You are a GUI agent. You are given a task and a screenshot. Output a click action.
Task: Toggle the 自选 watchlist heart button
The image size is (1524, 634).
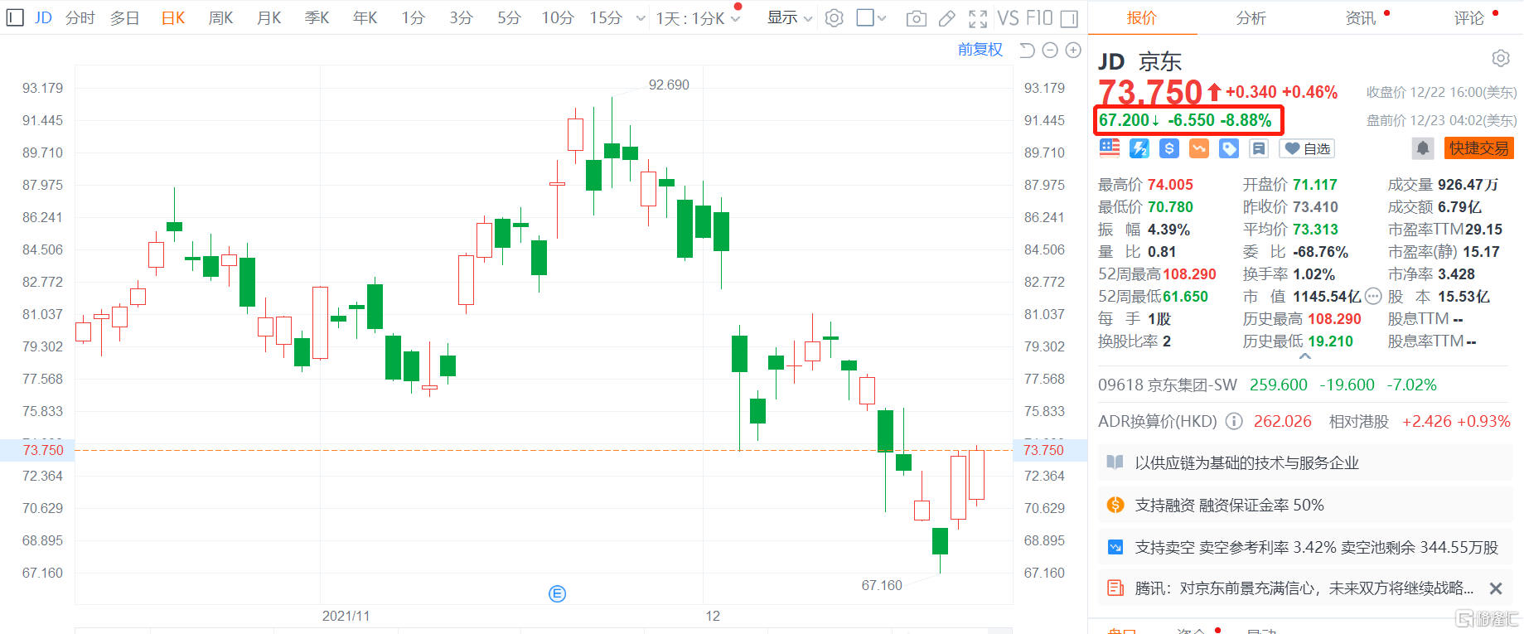1307,148
